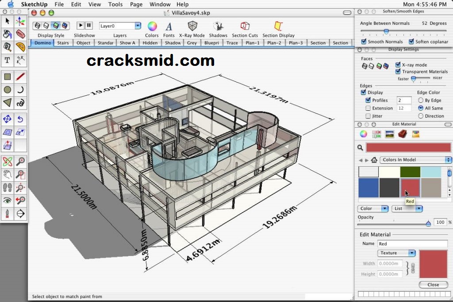This screenshot has width=453, height=302.
Task: Open the List dropdown
Action: (x=407, y=208)
